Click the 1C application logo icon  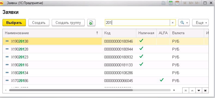click(x=2, y=3)
